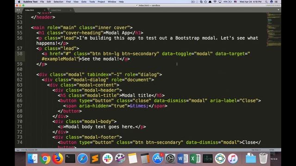Image resolution: width=296 pixels, height=166 pixels.
Task: Click "Modal title" text on line 65
Action: (x=136, y=95)
